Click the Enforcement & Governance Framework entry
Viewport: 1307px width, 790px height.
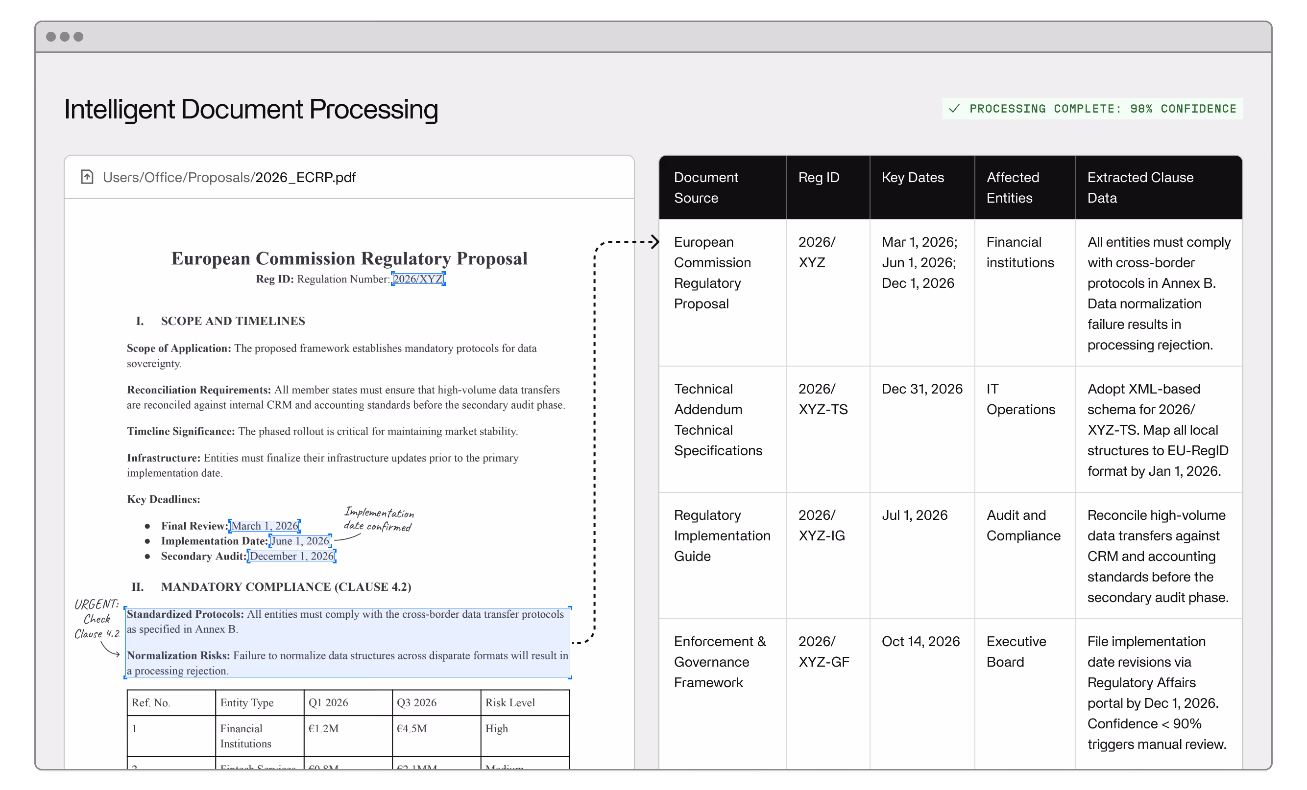click(719, 662)
